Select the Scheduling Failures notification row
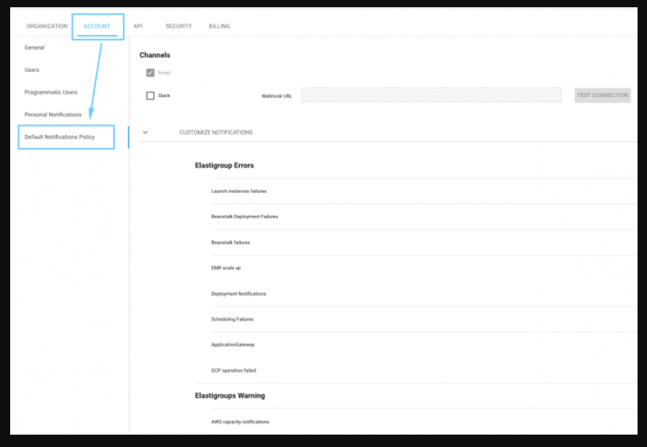This screenshot has width=647, height=447. coord(232,319)
